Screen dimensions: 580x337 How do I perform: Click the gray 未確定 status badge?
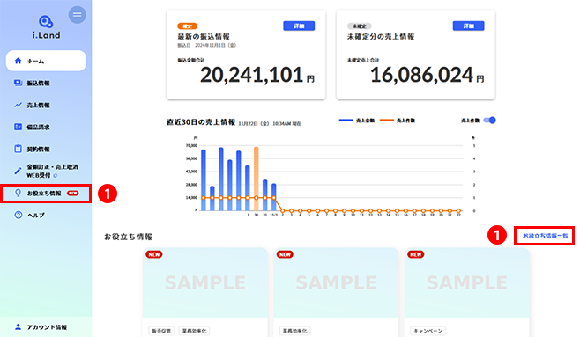359,26
